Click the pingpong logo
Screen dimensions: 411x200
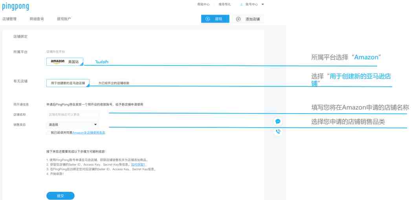pyautogui.click(x=15, y=6)
